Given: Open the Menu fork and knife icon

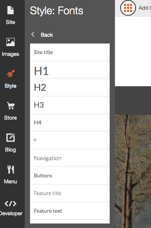Looking at the screenshot, I should coord(11,169).
